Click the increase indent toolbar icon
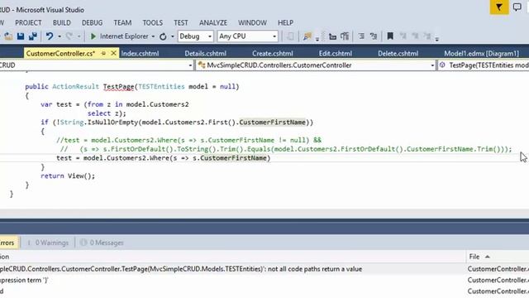 point(345,36)
